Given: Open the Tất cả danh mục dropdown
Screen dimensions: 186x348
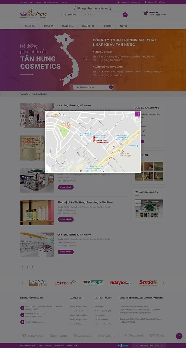Looking at the screenshot, I should pos(70,15).
